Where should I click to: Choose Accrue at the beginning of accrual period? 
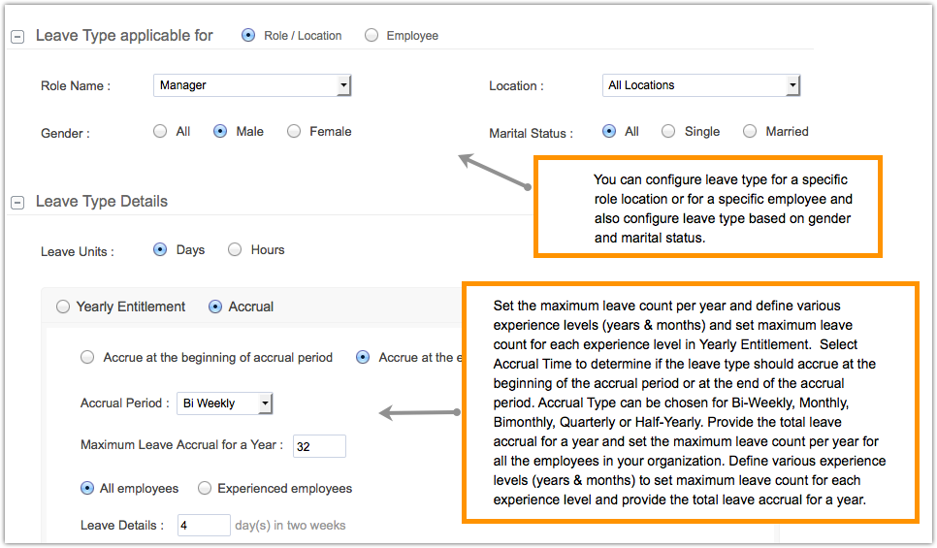point(87,357)
